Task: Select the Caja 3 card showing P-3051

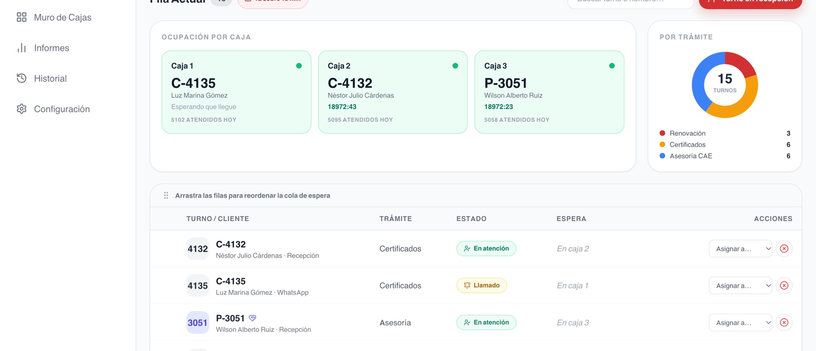Action: point(549,92)
